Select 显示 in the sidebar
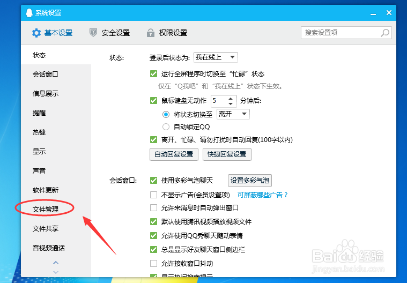The image size is (407, 283). coord(56,151)
